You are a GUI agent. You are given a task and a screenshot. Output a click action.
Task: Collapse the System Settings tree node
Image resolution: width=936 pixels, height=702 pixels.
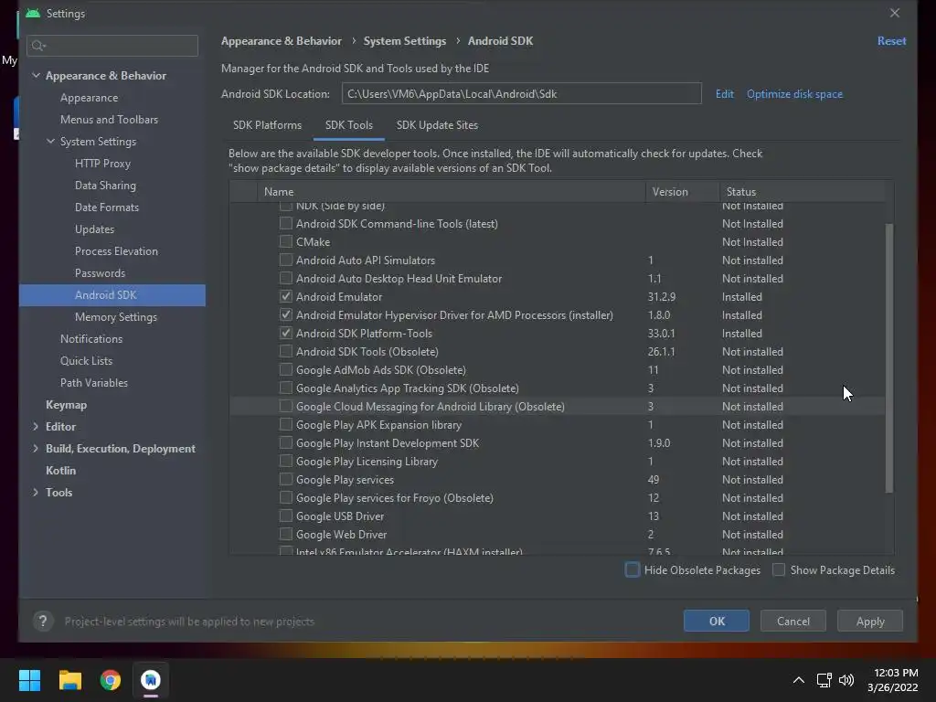[x=51, y=142]
